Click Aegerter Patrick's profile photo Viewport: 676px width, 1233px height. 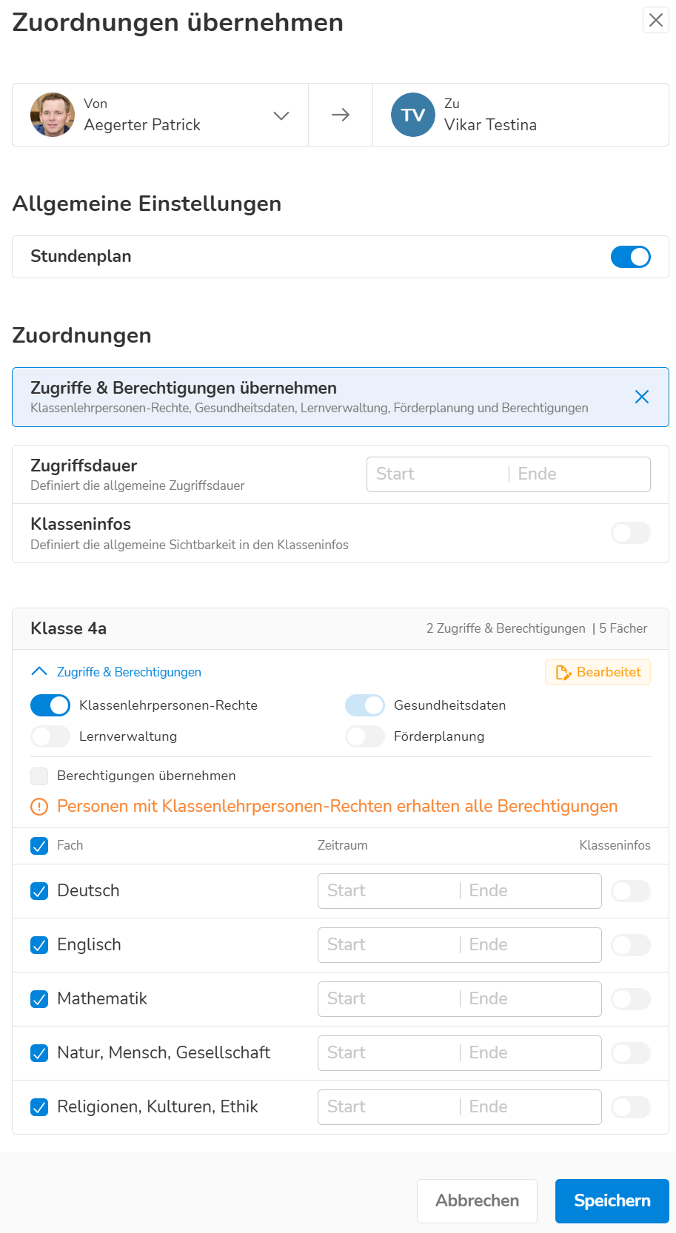tap(53, 115)
